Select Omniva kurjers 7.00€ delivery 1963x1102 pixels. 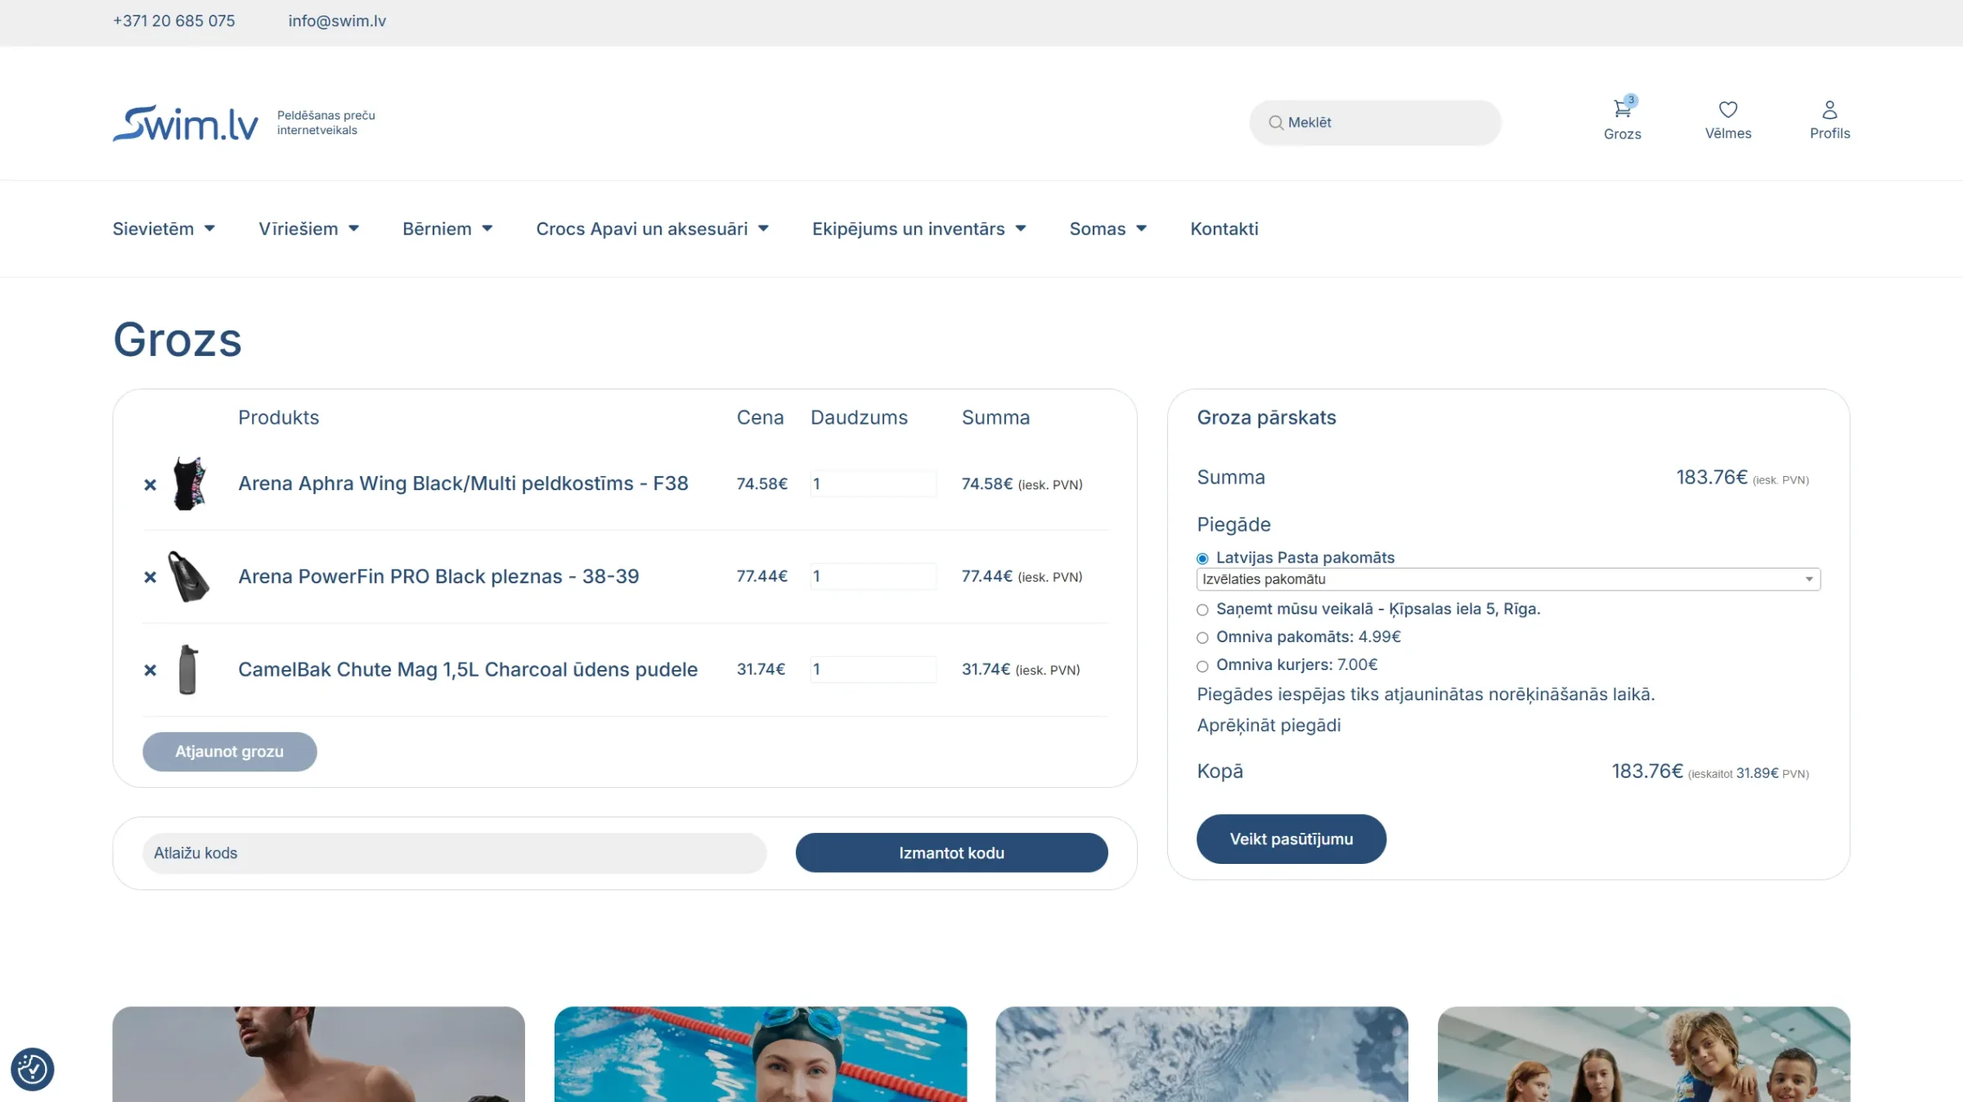(1202, 666)
